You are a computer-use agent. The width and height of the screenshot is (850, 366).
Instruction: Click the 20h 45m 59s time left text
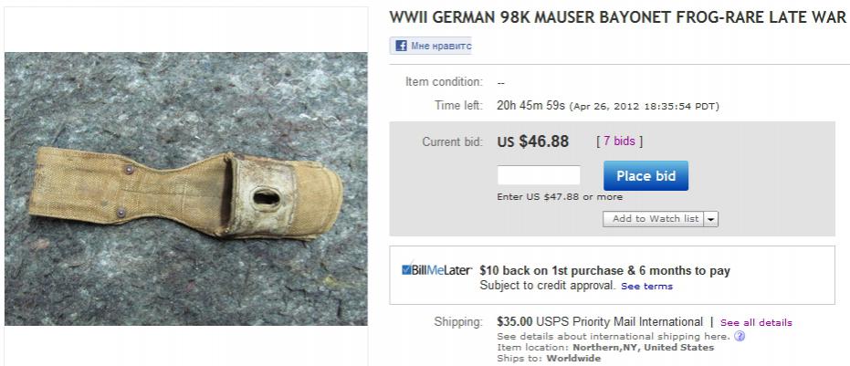point(530,105)
